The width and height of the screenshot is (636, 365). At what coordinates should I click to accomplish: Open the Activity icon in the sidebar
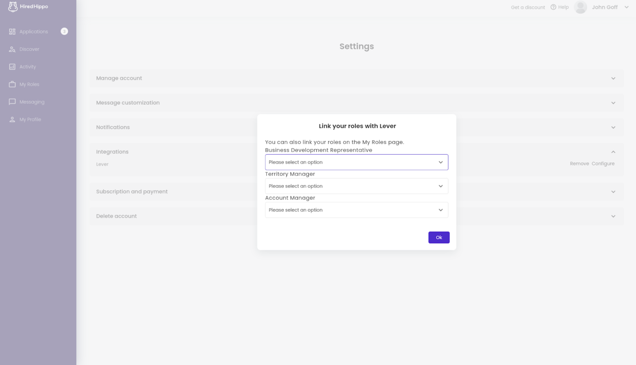point(12,66)
